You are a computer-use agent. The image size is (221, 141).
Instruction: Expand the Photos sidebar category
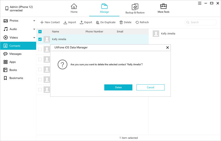[x=34, y=21]
